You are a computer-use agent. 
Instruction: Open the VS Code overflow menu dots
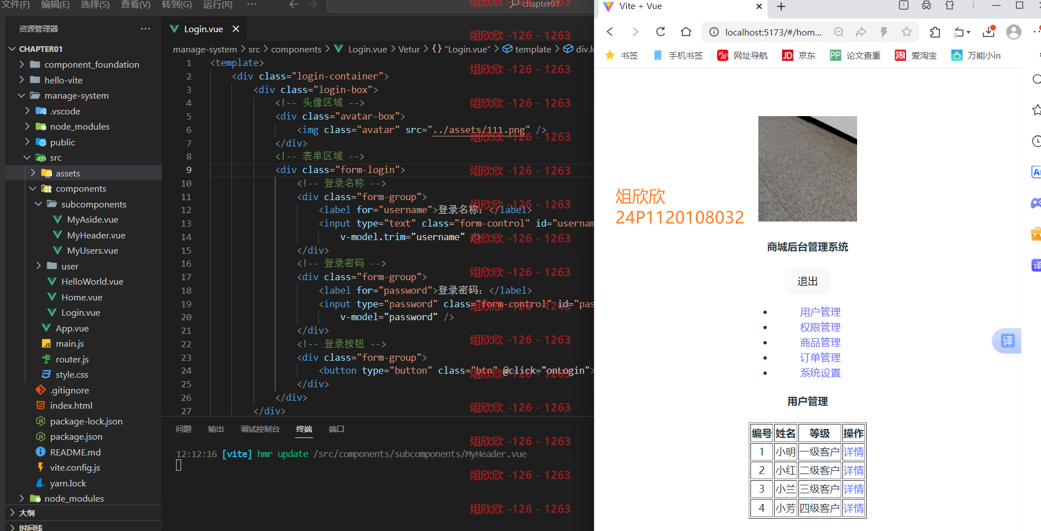252,5
